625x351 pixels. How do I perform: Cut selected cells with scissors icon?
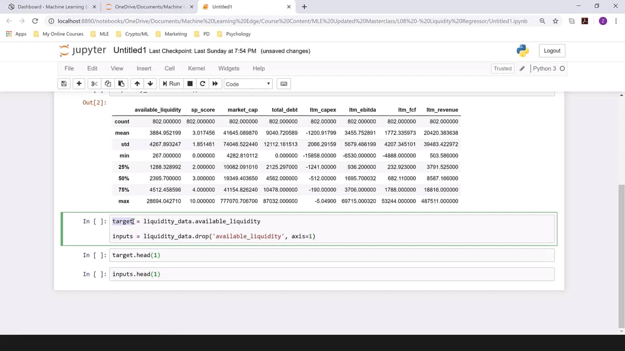[x=94, y=84]
